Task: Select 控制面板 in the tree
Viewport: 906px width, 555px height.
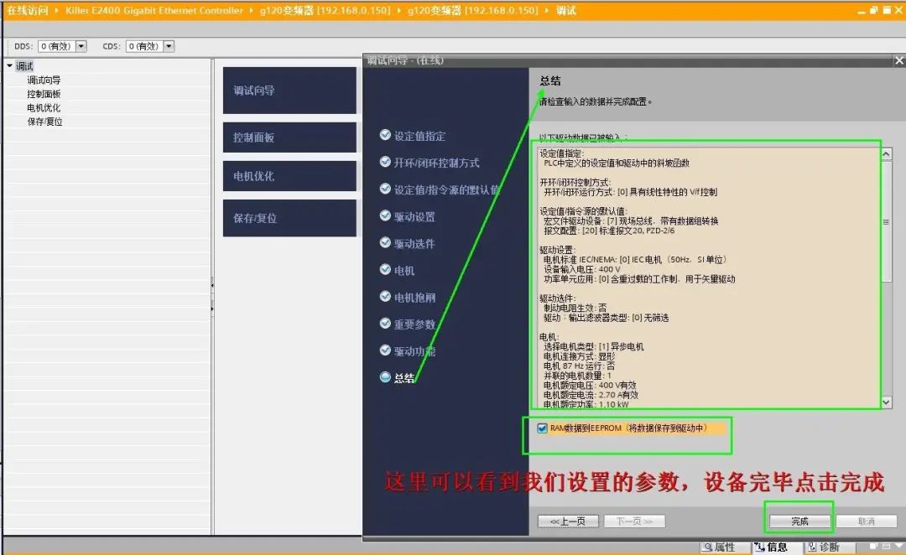Action: tap(44, 94)
